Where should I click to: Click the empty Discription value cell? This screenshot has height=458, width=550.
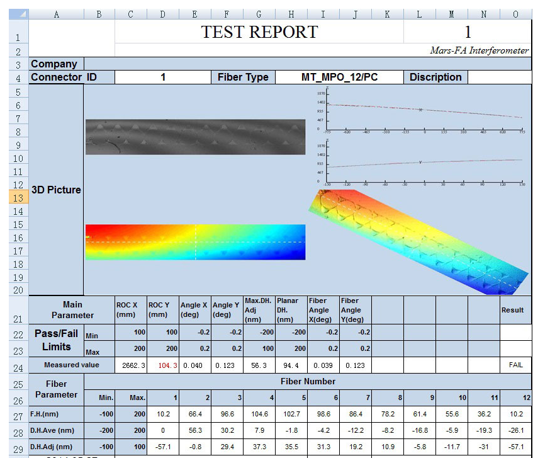(x=500, y=77)
